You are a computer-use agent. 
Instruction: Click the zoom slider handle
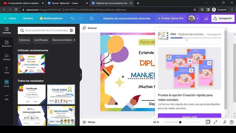click(180, 122)
